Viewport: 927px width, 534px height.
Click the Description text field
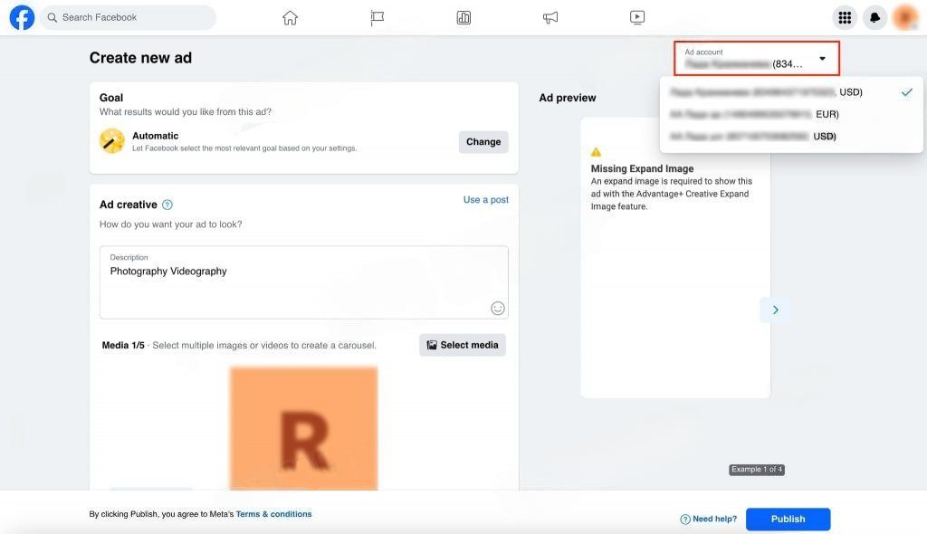click(x=304, y=282)
